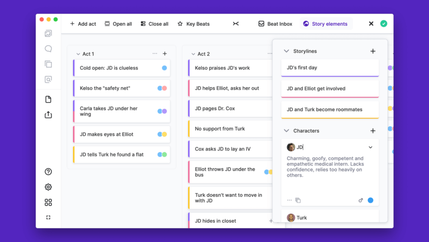Image resolution: width=429 pixels, height=242 pixels.
Task: Add a new character with the plus icon
Action: tap(373, 131)
